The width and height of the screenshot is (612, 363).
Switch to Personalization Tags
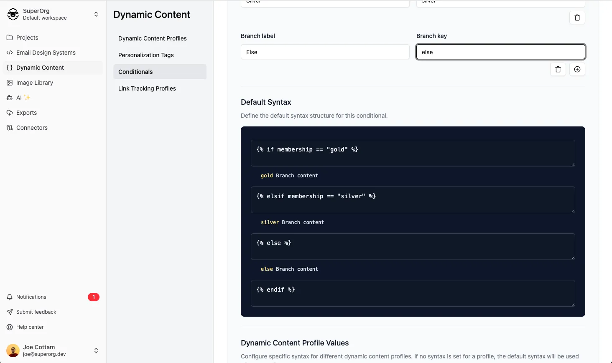point(145,55)
